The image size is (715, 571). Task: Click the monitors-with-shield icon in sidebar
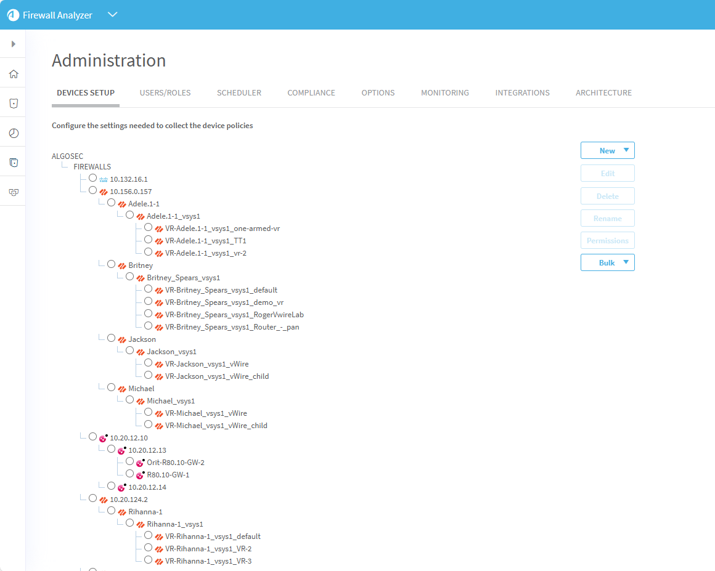click(x=13, y=192)
